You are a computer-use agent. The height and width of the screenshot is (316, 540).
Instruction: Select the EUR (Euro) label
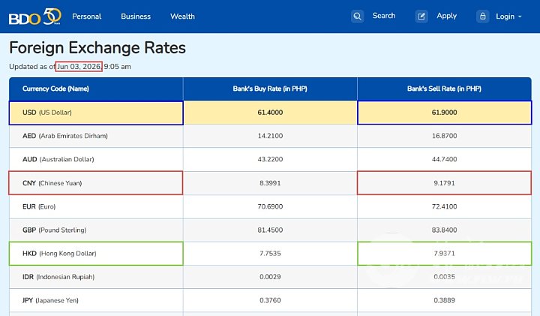pos(39,206)
